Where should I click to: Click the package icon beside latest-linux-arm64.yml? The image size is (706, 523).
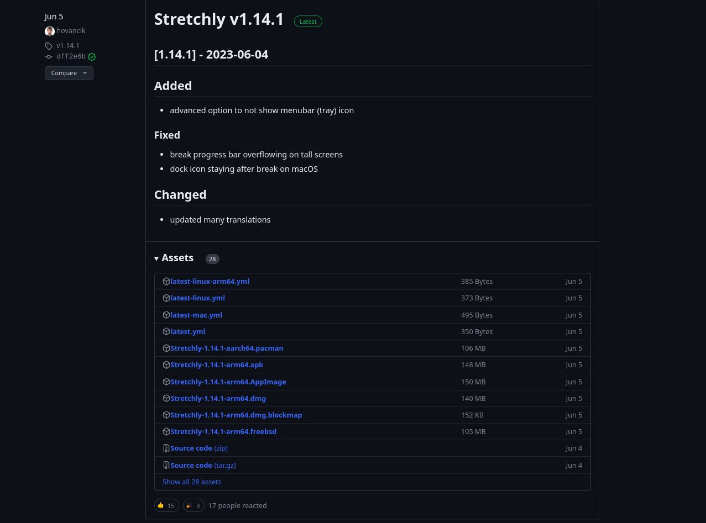tap(166, 281)
